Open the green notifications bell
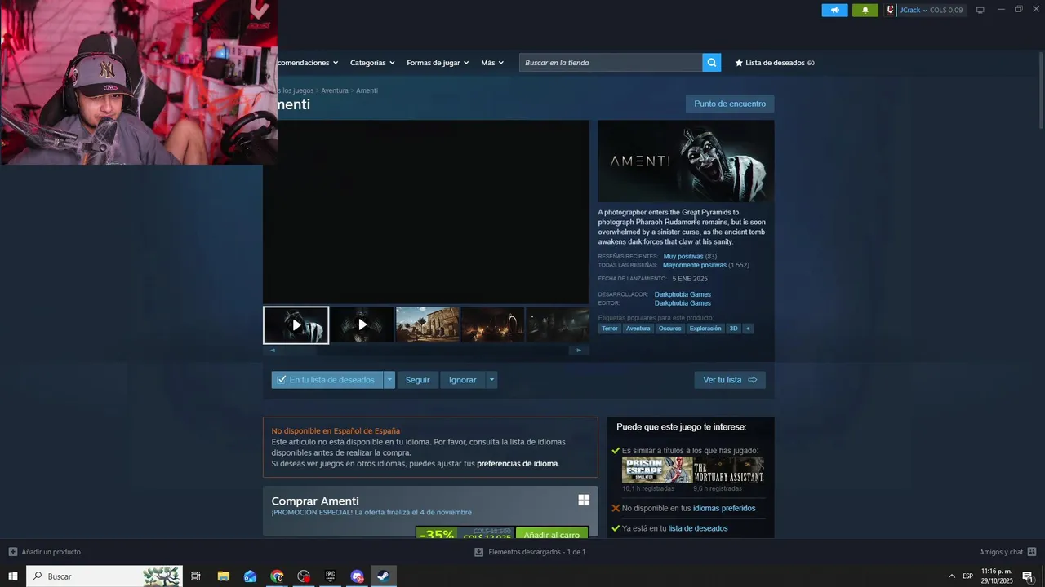Screen dimensions: 1045x587 (x=865, y=10)
